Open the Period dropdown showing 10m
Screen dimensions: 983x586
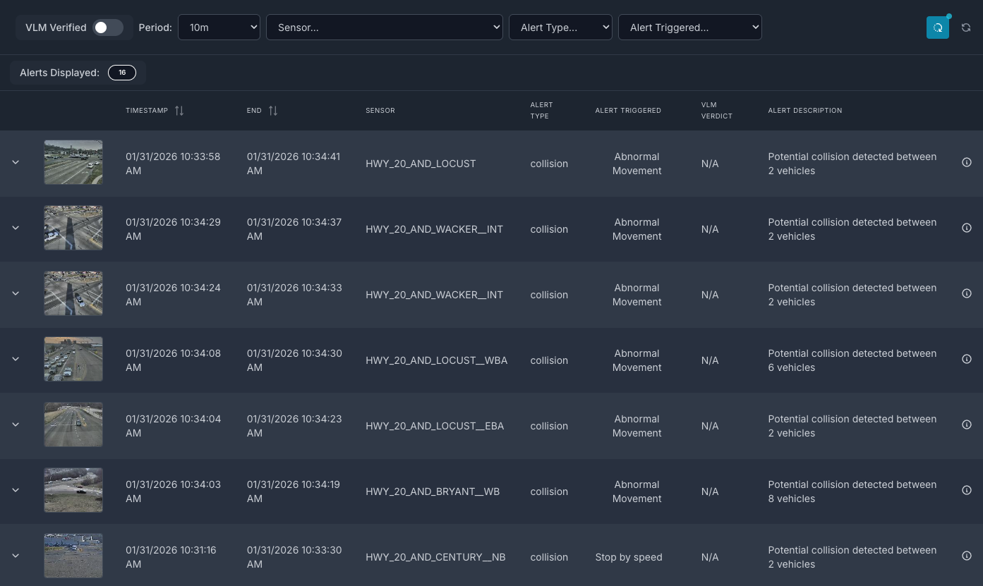tap(219, 28)
